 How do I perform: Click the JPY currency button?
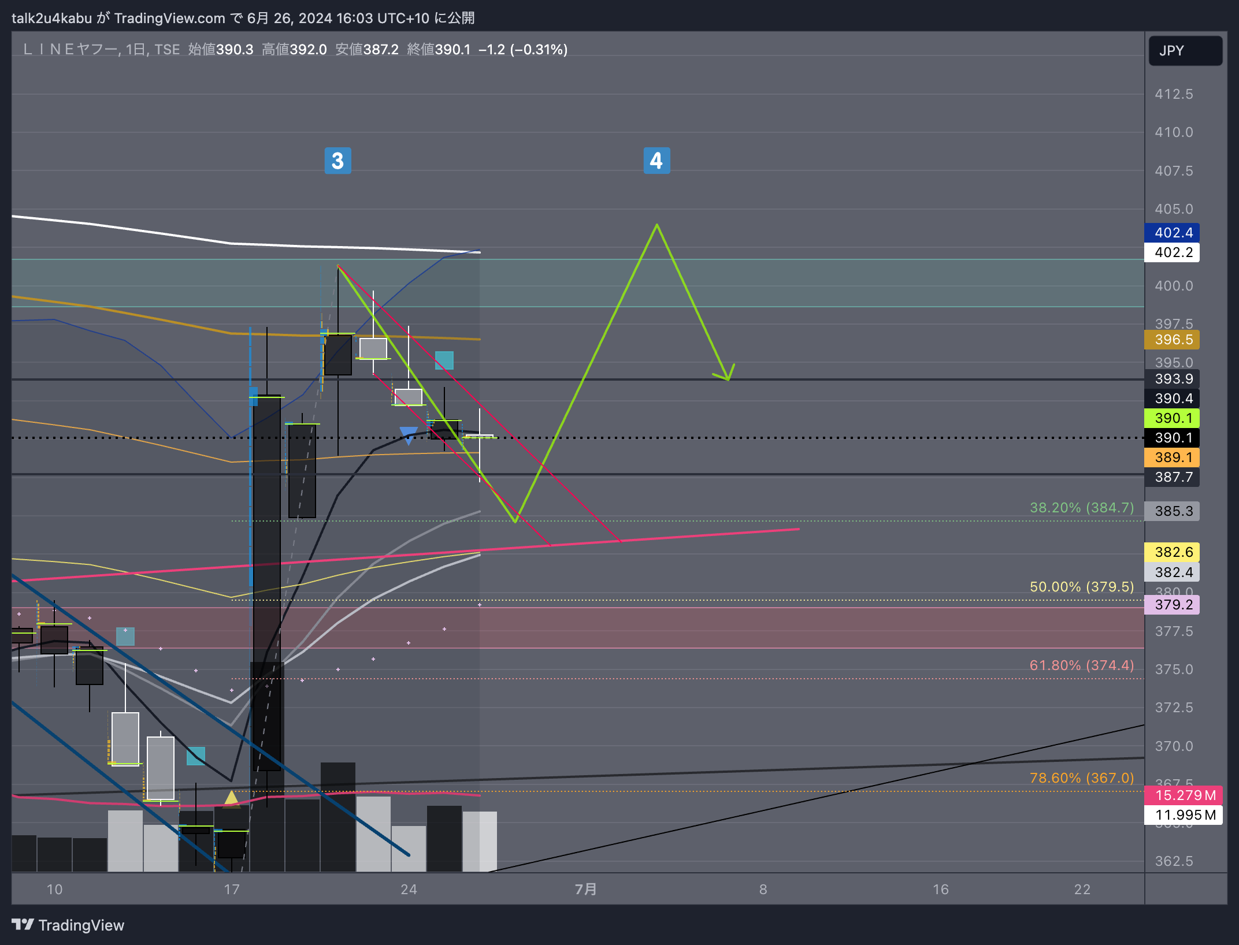1185,51
